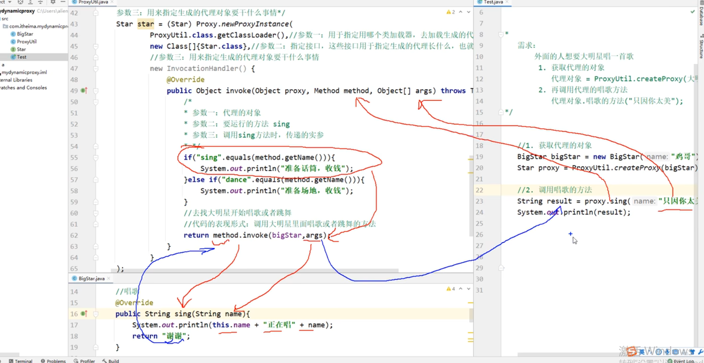Click the implements gutter icon on BigStar line 16
The image size is (704, 363).
click(x=84, y=314)
